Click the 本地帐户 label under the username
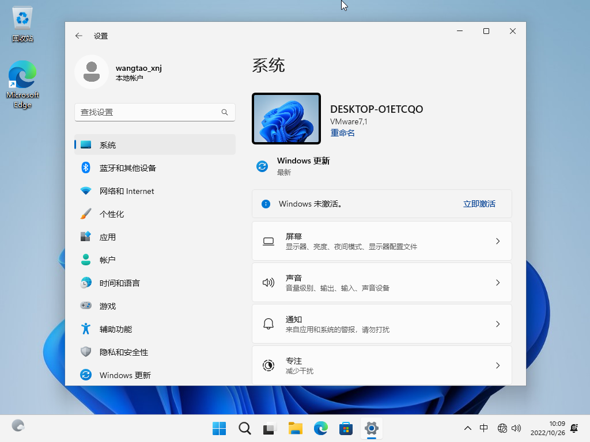The image size is (590, 442). click(x=129, y=78)
